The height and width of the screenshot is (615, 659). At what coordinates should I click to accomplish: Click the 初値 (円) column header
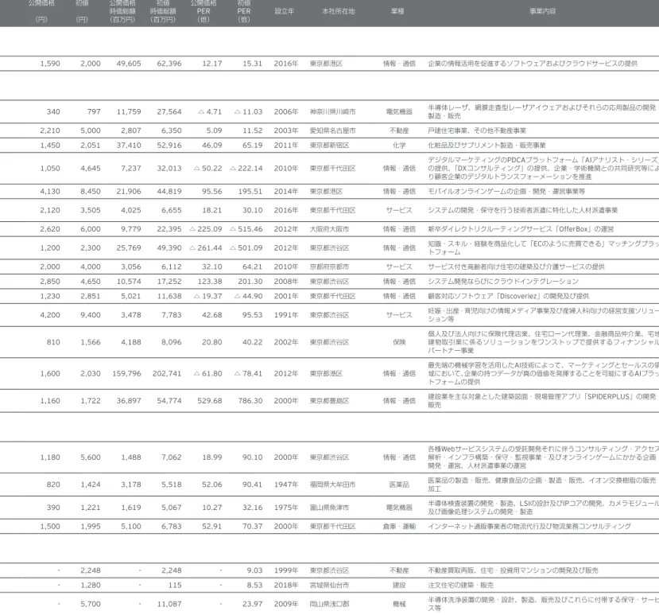pos(82,11)
